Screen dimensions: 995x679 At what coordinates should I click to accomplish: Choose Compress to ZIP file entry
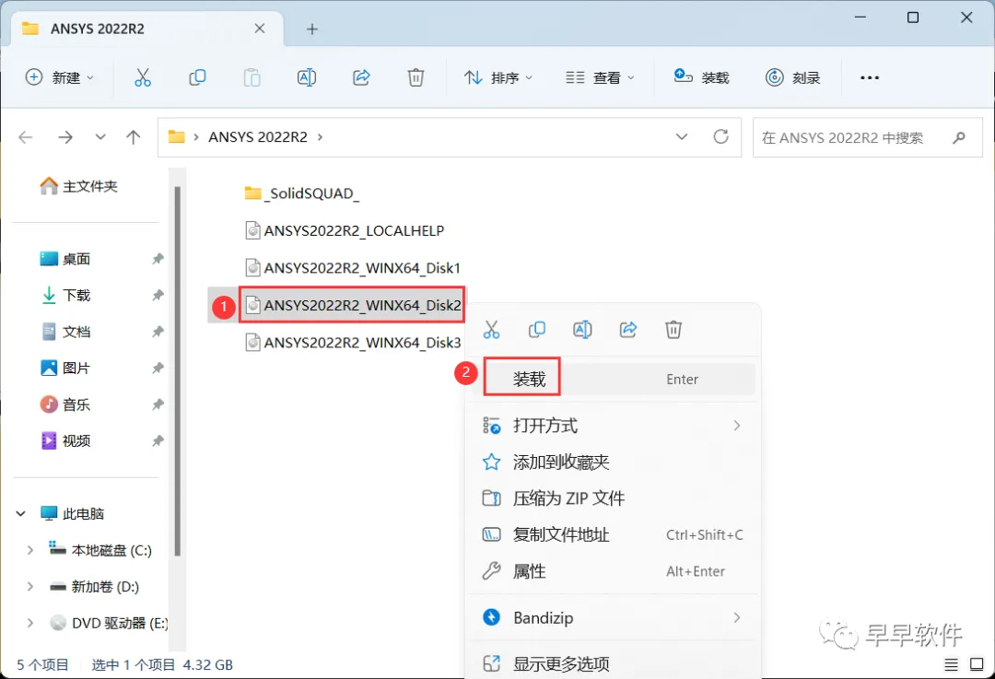(613, 498)
